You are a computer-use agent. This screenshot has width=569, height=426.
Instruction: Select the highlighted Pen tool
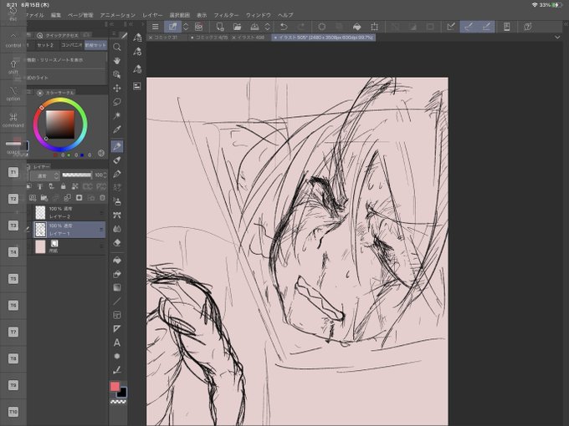[x=117, y=146]
